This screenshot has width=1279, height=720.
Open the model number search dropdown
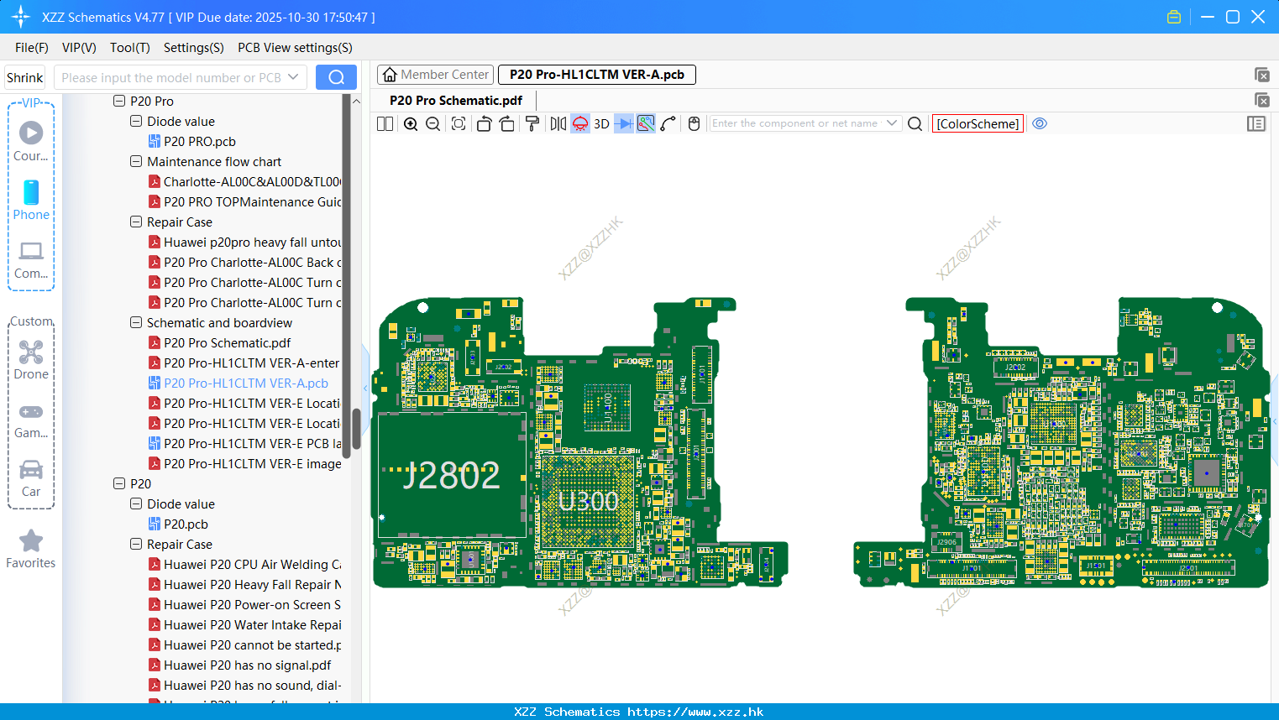click(293, 77)
